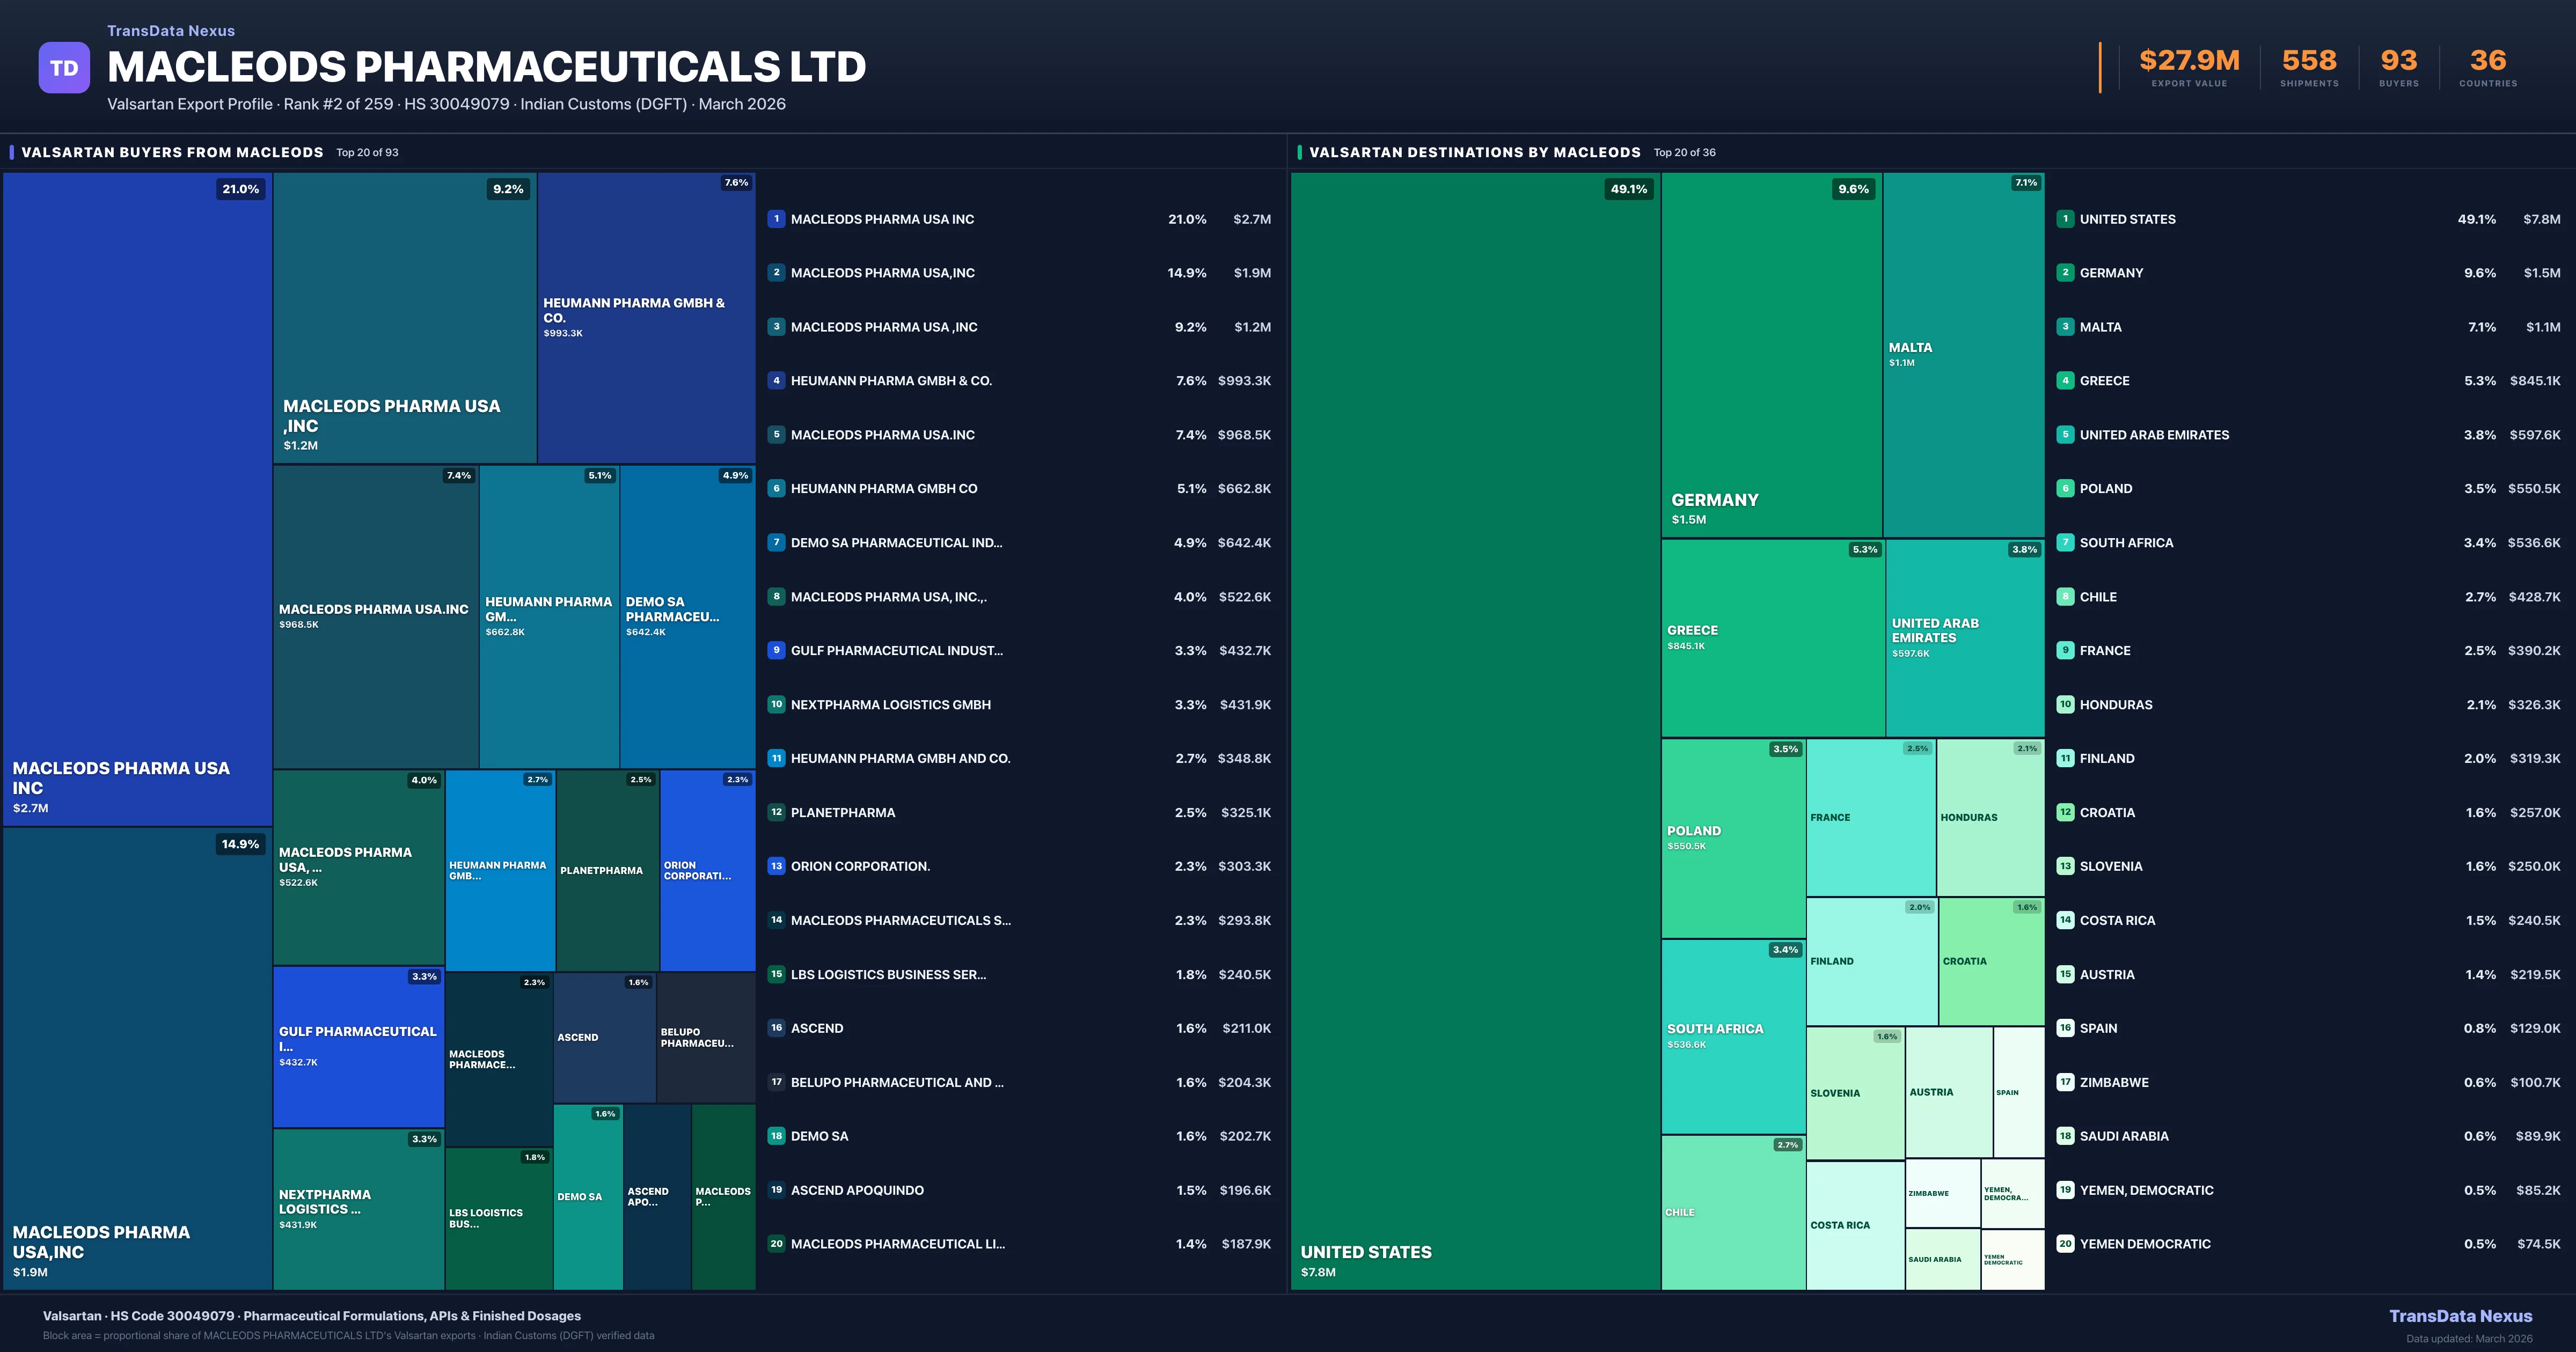The height and width of the screenshot is (1352, 2576).
Task: Click rank badge 5 beside UNITED ARAB EMIRATES
Action: pyautogui.click(x=2065, y=435)
